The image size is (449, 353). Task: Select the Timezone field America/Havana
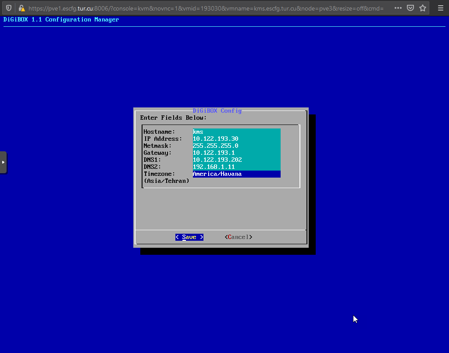236,174
